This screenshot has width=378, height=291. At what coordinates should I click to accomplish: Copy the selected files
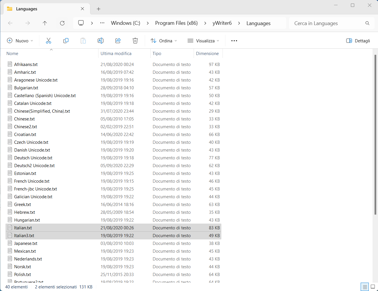coord(66,41)
